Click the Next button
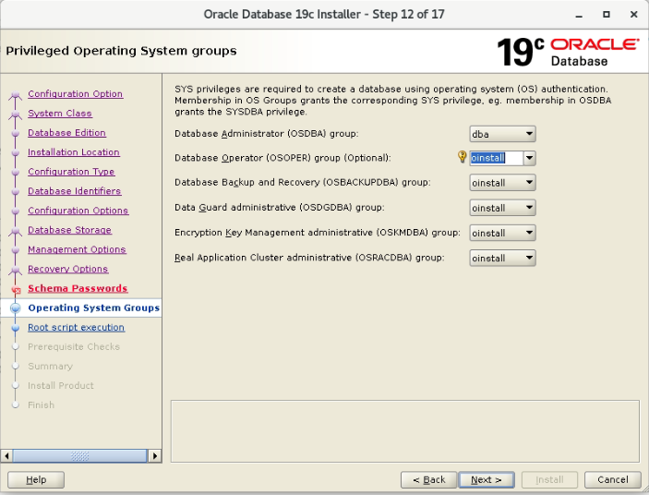This screenshot has width=649, height=495. click(x=487, y=479)
